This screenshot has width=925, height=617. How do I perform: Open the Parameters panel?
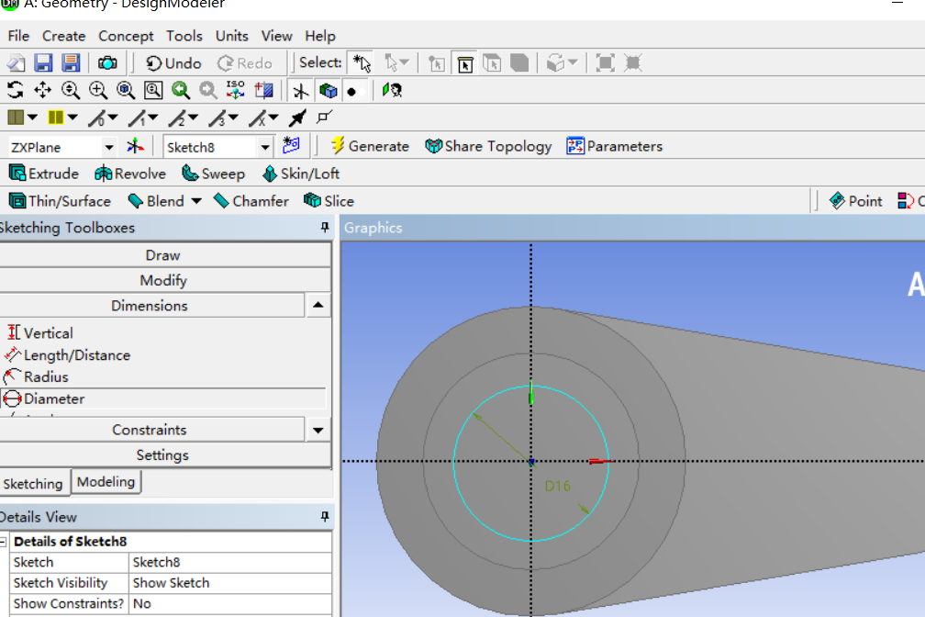[x=614, y=146]
